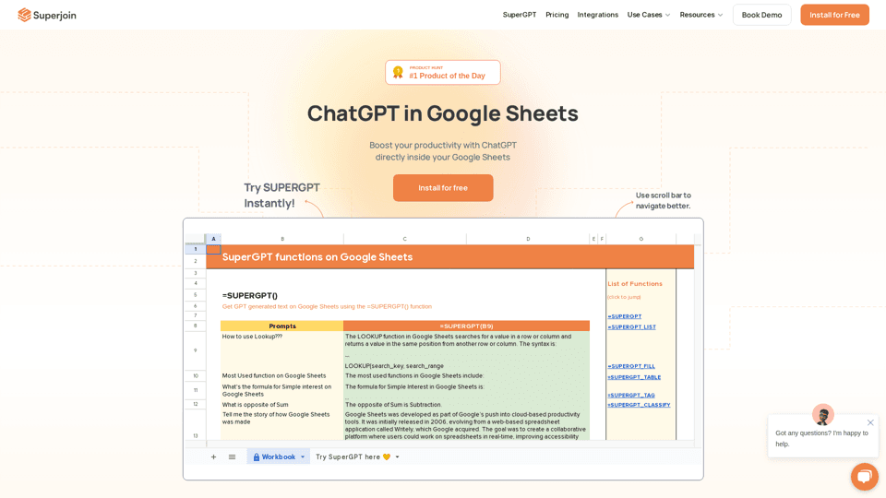This screenshot has height=498, width=886.
Task: Add a new sheet with plus icon
Action: tap(213, 456)
